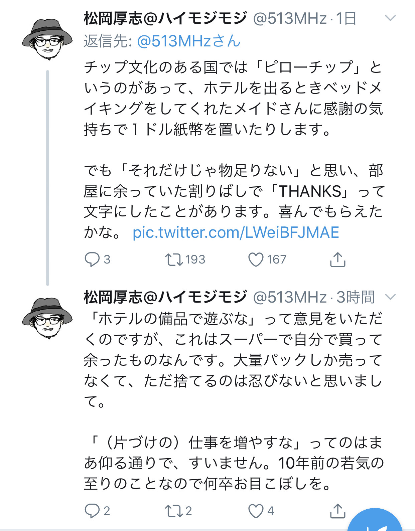
Task: Like the tweet with 167 likes
Action: 256,259
